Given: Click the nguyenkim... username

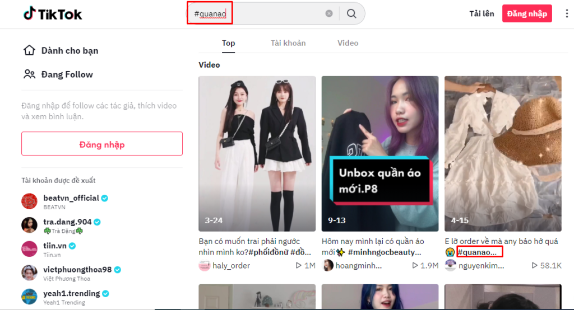Looking at the screenshot, I should click(481, 265).
